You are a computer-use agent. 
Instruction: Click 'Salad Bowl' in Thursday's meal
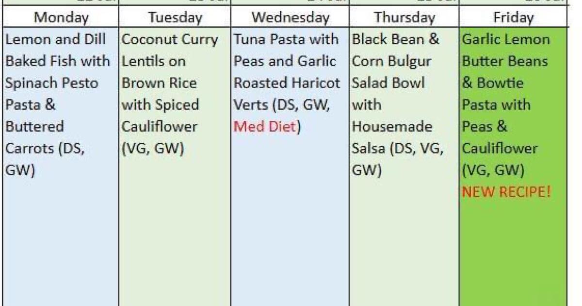click(x=388, y=83)
